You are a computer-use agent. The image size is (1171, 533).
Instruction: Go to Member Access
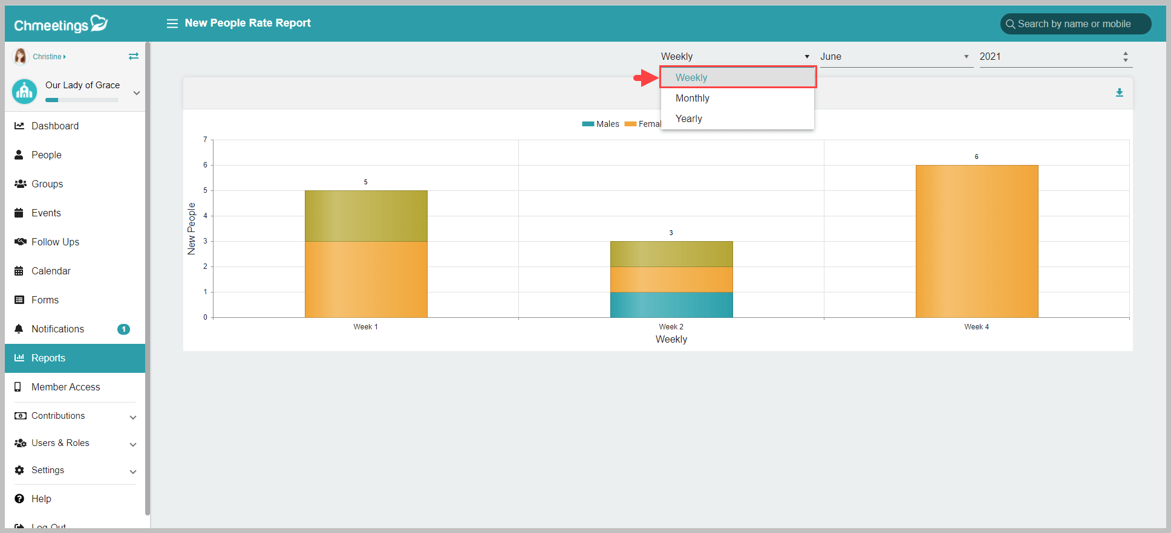pyautogui.click(x=65, y=387)
